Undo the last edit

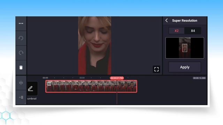tap(21, 38)
